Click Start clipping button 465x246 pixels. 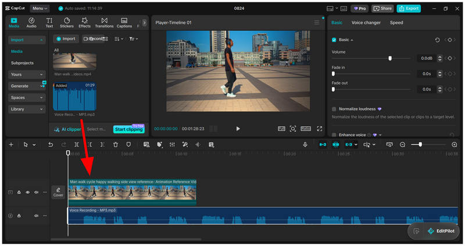[x=128, y=129]
